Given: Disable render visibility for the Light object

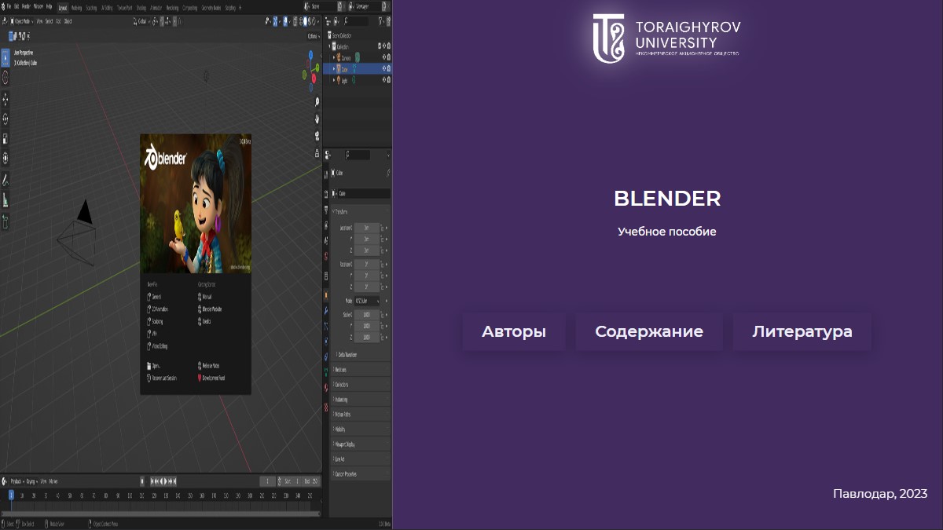Looking at the screenshot, I should pyautogui.click(x=388, y=79).
